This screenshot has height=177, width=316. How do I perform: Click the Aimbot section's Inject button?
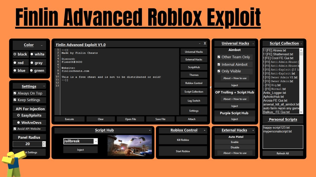(x=235, y=85)
